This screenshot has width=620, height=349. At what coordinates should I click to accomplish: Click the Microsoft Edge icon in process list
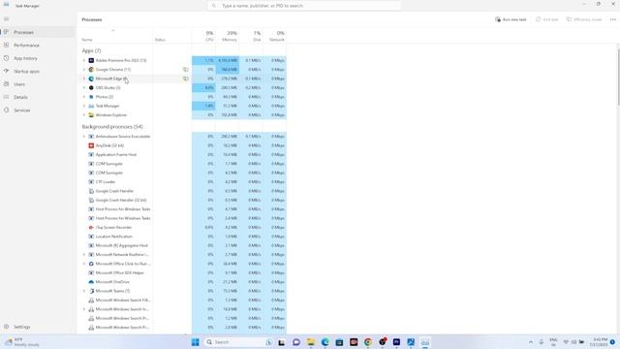click(x=91, y=79)
